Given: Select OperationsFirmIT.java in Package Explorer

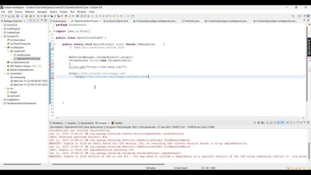Looking at the screenshot, I should pos(27,59).
